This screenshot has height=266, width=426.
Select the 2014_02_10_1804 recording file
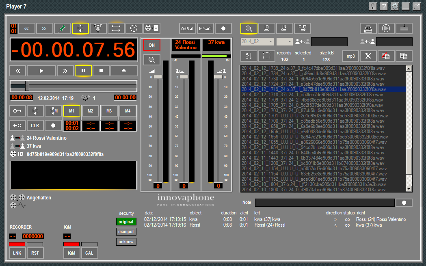314,184
